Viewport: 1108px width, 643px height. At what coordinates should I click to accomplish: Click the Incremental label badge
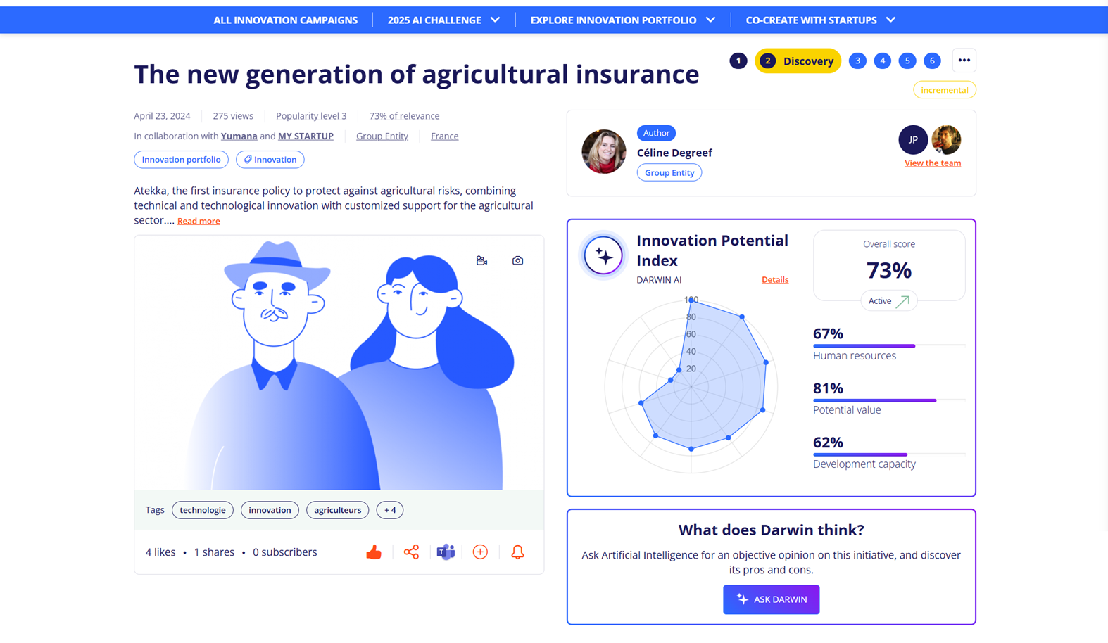[944, 89]
